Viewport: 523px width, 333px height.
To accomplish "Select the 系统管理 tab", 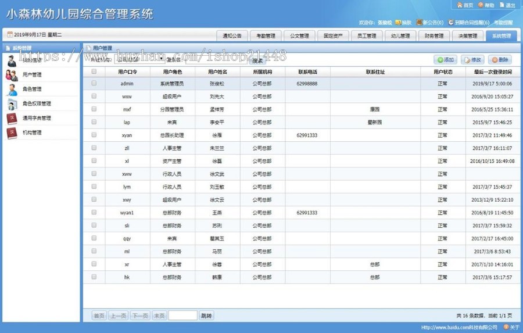I will click(x=501, y=35).
